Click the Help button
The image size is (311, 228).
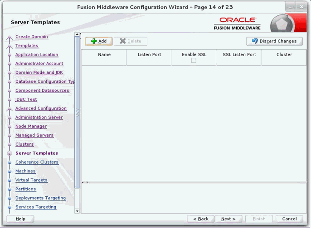(20, 219)
